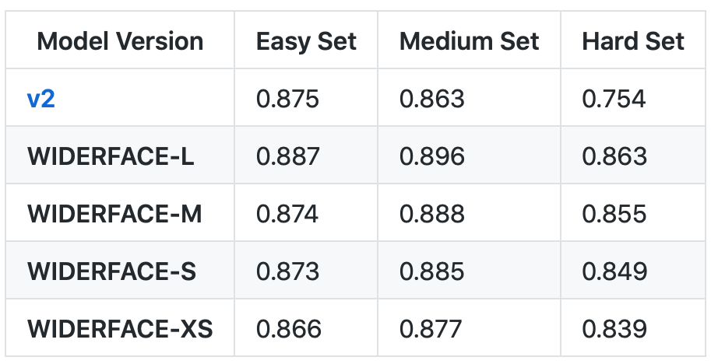The height and width of the screenshot is (364, 718).
Task: Click WIDERFACE-L Easy Set value 0.887
Action: pos(287,156)
